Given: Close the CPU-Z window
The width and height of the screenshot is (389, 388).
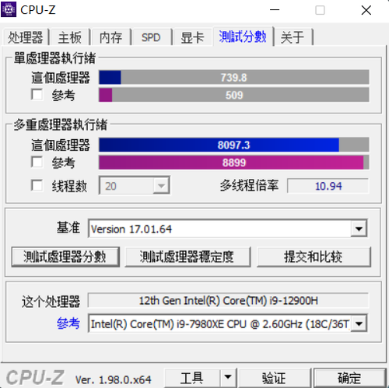Looking at the screenshot, I should [366, 10].
